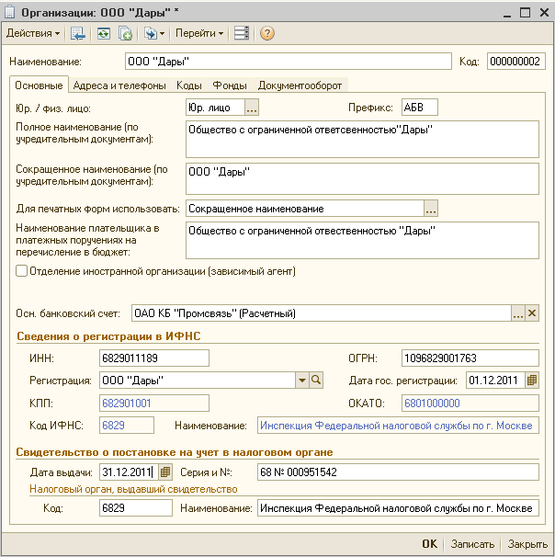555x557 pixels.
Task: Open the Коды tab
Action: pos(189,85)
